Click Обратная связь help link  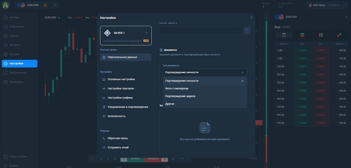[125, 138]
